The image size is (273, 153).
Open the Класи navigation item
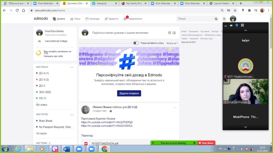click(75, 19)
